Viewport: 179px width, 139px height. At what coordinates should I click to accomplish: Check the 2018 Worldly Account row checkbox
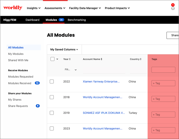tap(52, 97)
